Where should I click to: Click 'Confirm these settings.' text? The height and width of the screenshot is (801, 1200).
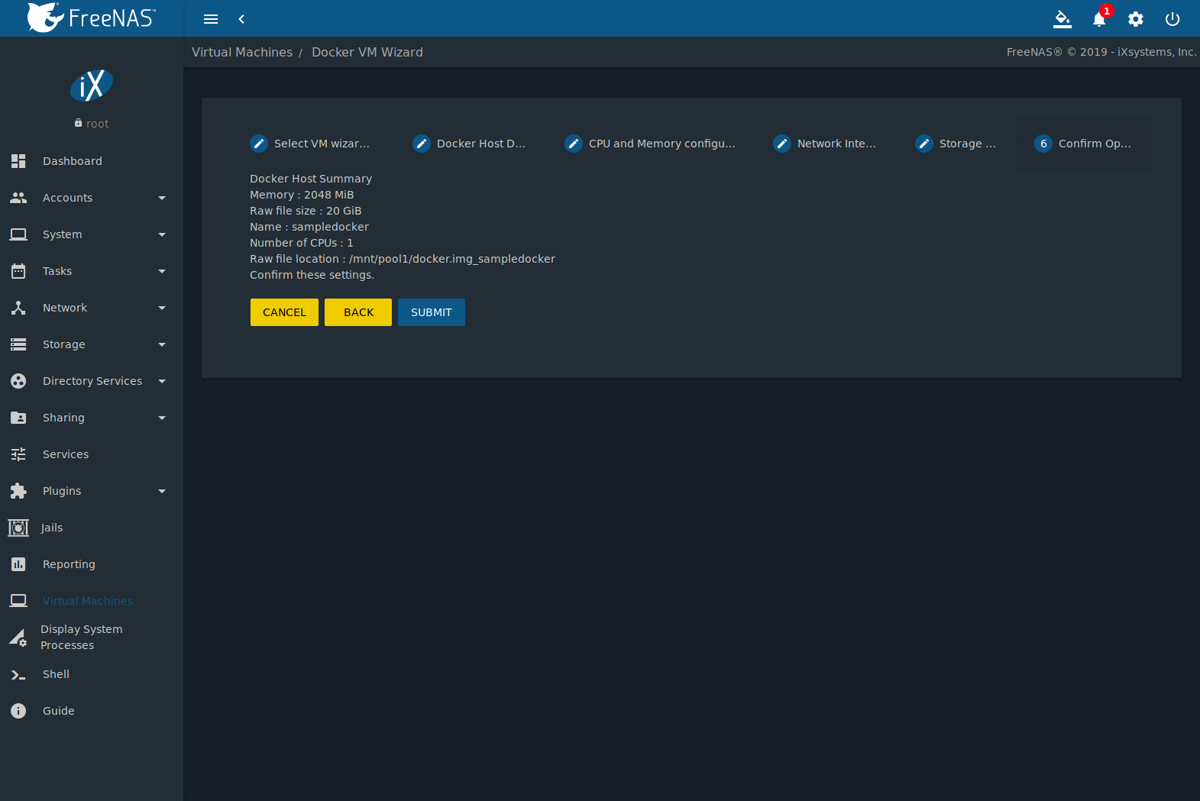point(312,275)
